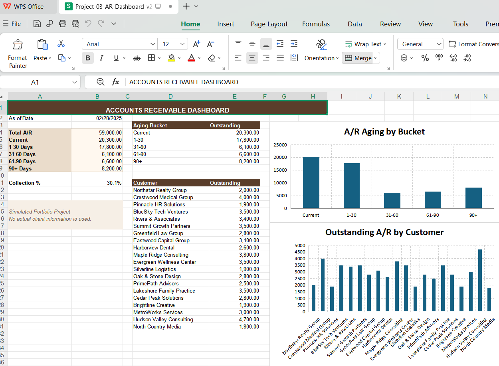The height and width of the screenshot is (366, 499).
Task: Click Increase decimal places icon
Action: tap(453, 58)
